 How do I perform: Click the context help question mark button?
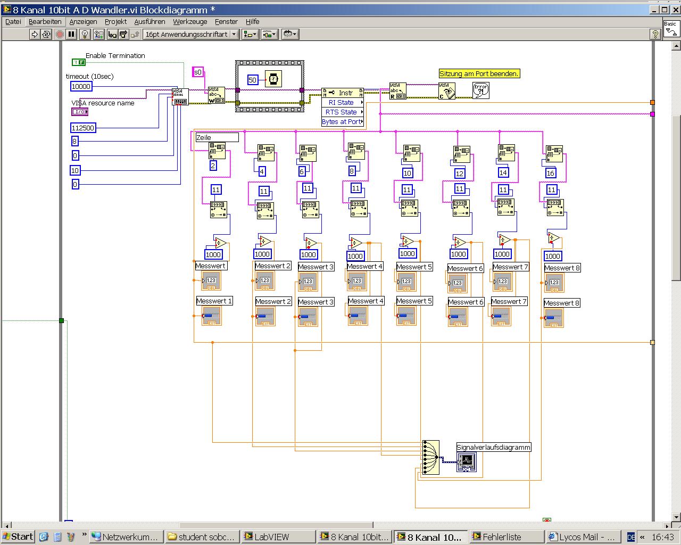[x=655, y=34]
